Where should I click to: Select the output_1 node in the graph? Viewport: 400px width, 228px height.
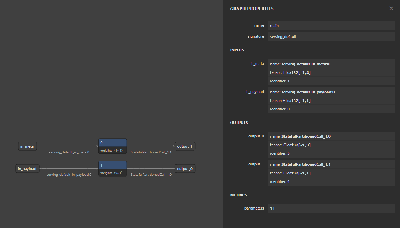[x=185, y=146]
